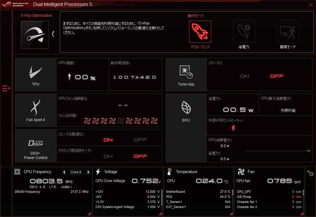Open the TPU panel

click(36, 75)
